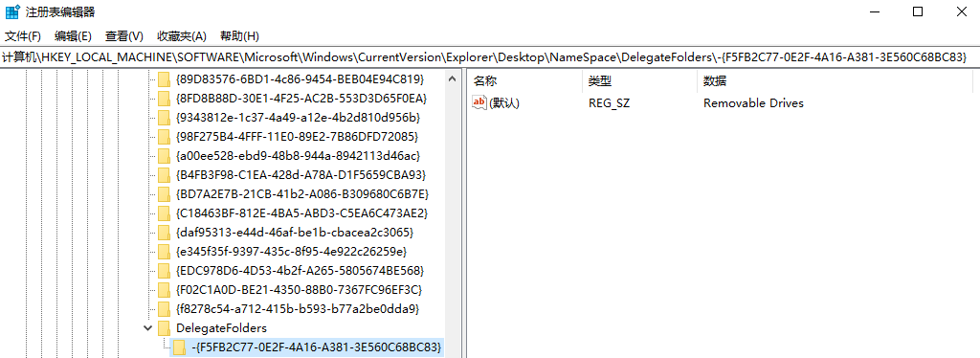Select the (默认) value name
This screenshot has height=358, width=980.
pos(504,103)
